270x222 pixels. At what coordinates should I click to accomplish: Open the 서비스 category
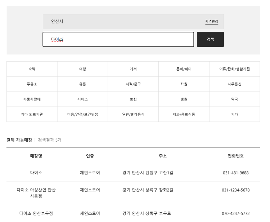[82, 99]
